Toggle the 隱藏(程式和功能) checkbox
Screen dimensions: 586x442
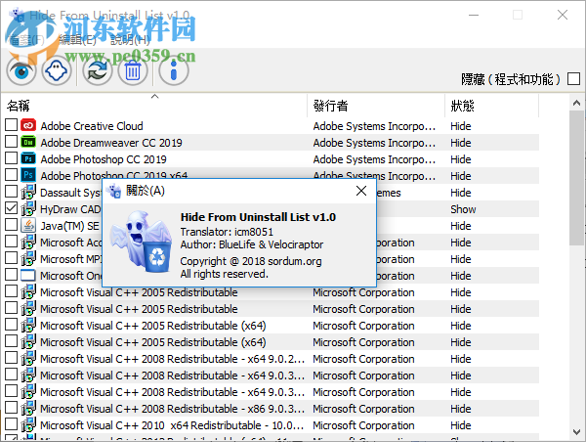573,79
